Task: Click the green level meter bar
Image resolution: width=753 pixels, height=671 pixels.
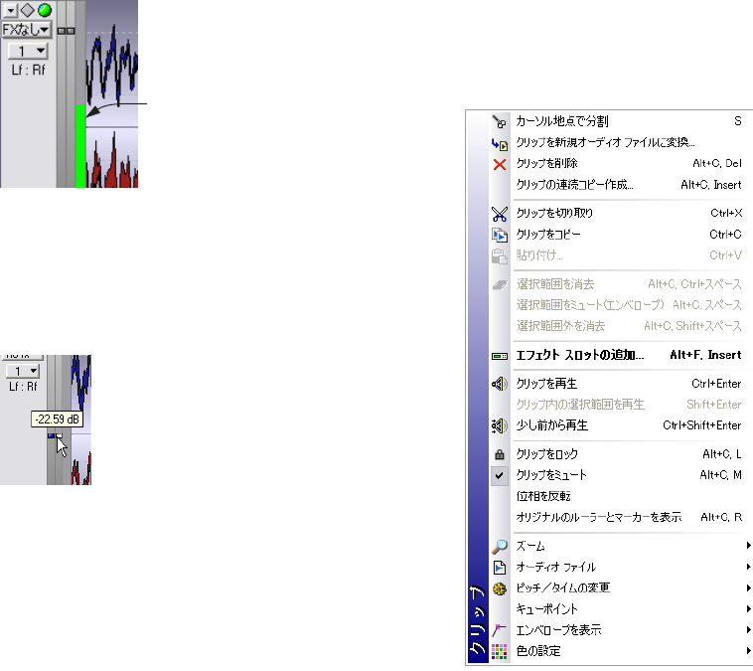Action: [80, 146]
